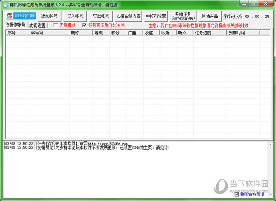Viewport: 276px width, 201px height.
Task: Enable 无痕模式 checkbox
Action: pos(56,25)
